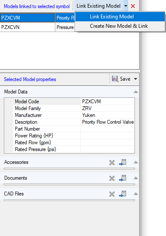Collapse the Model Data section
The height and width of the screenshot is (236, 166).
136,92
